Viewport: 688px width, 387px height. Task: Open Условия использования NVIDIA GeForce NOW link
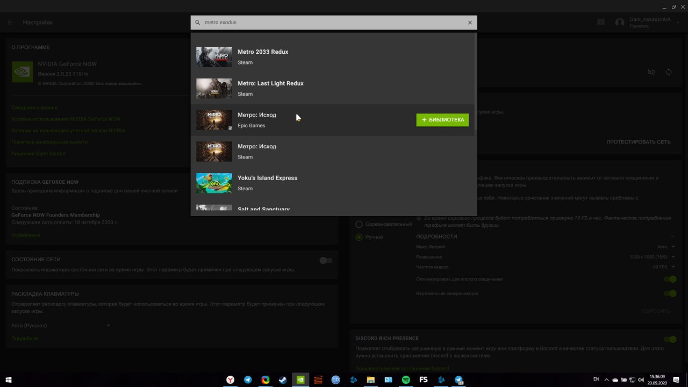(x=66, y=119)
